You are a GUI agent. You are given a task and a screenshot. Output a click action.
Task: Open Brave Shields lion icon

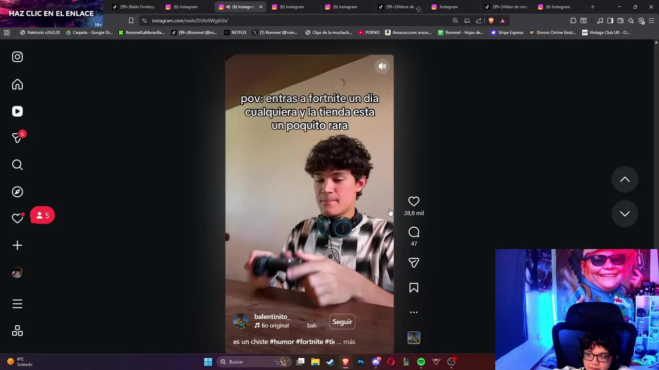491,21
